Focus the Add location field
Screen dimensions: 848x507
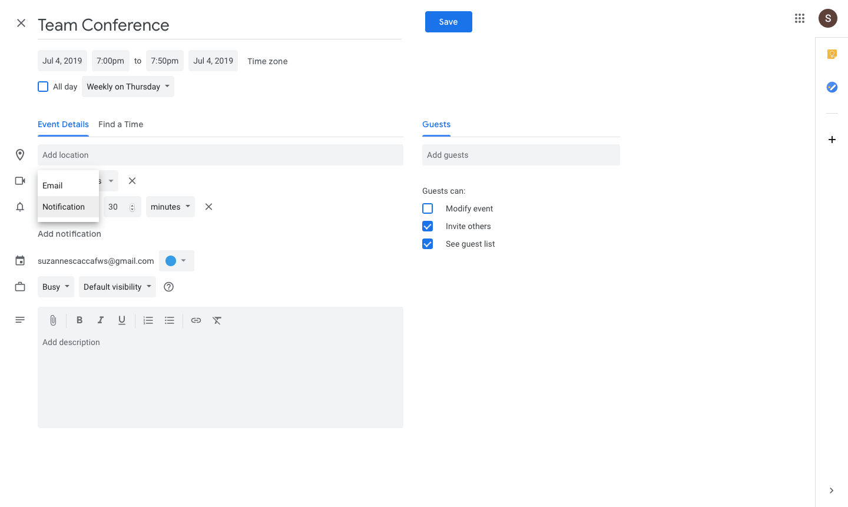(x=220, y=155)
